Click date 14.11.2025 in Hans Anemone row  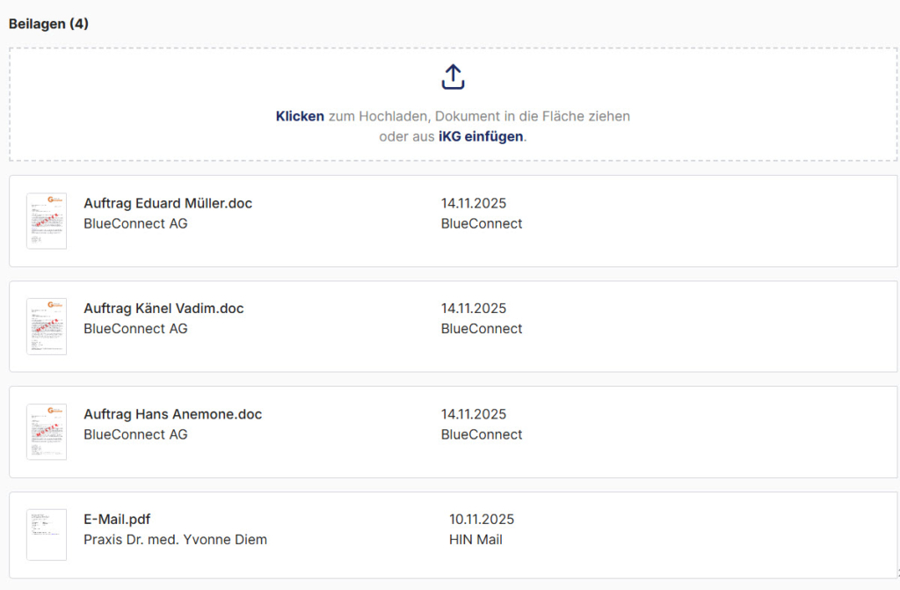[474, 414]
